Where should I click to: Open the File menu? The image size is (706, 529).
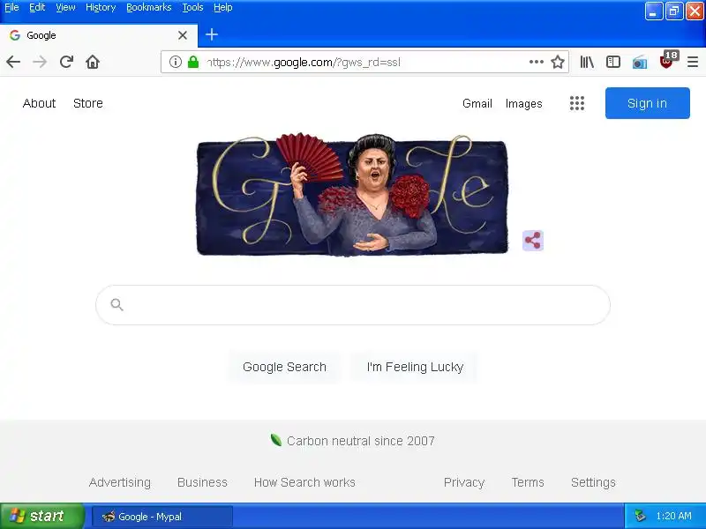point(11,7)
